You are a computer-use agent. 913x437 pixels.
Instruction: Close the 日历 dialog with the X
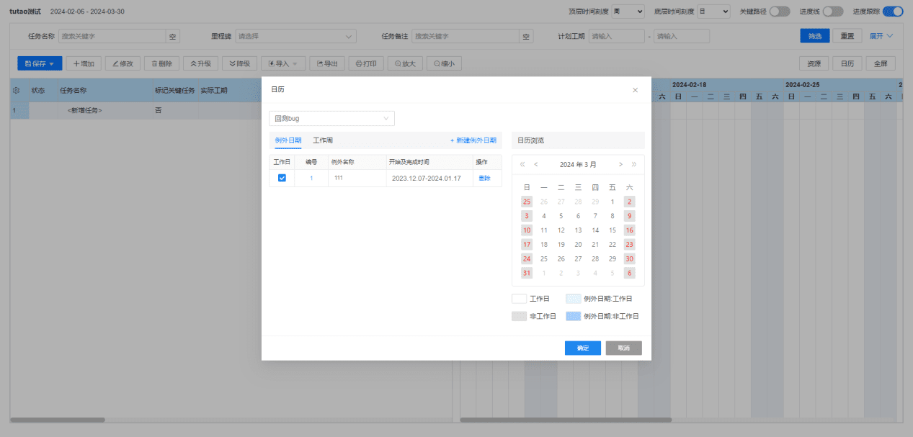(635, 90)
